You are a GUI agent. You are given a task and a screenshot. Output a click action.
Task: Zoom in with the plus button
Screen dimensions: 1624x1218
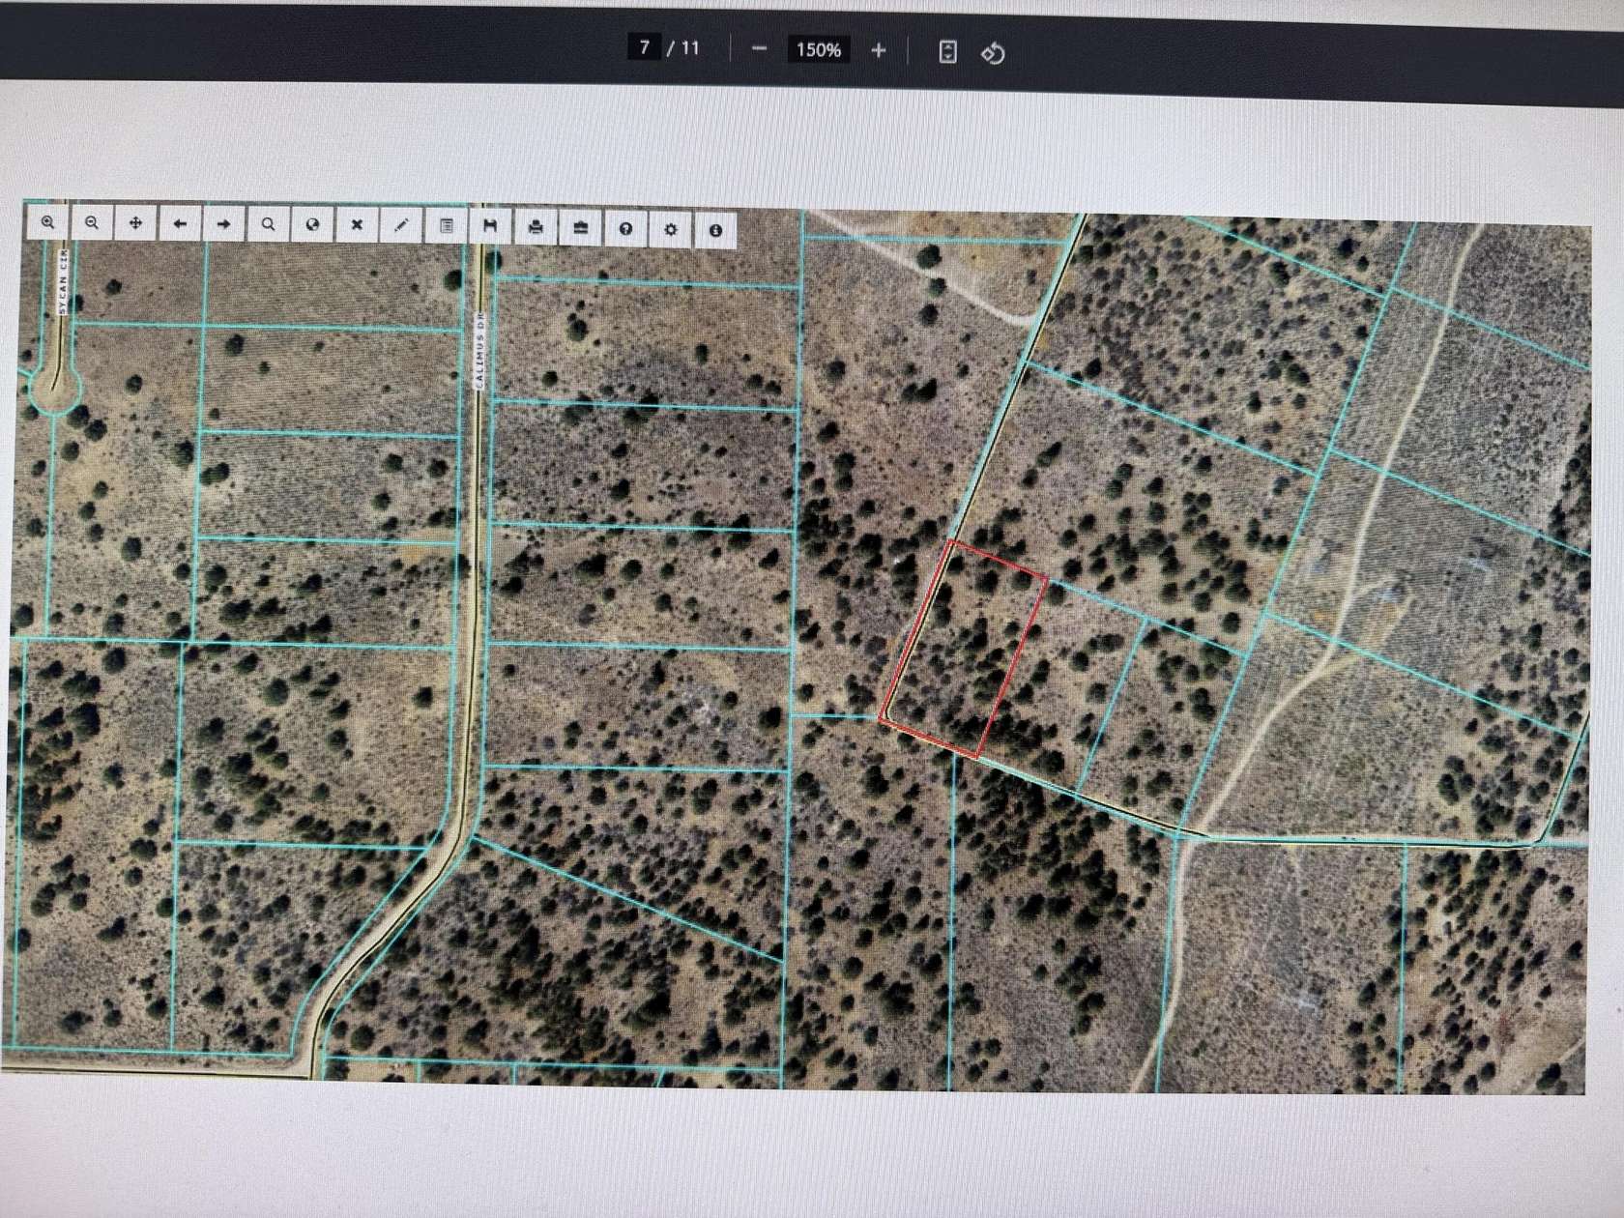pos(876,48)
